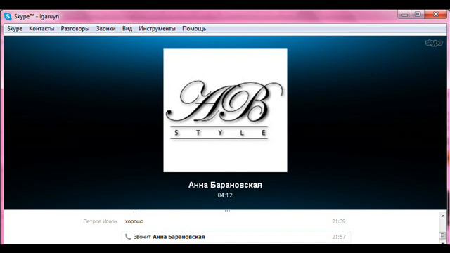Click the 21:57 call timestamp
The image size is (450, 253).
click(x=339, y=237)
